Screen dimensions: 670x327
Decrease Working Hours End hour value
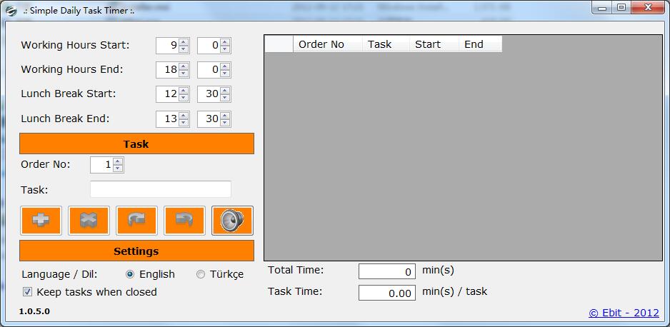pos(184,74)
